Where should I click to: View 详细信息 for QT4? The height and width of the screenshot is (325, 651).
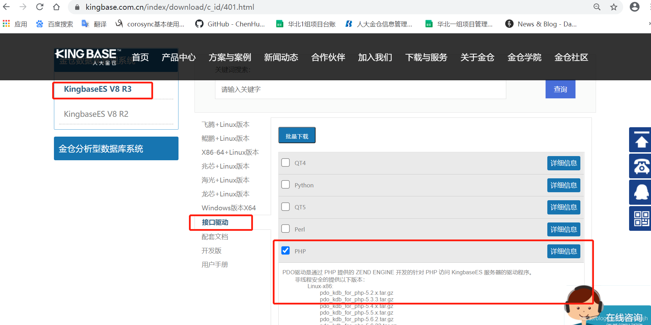coord(564,163)
